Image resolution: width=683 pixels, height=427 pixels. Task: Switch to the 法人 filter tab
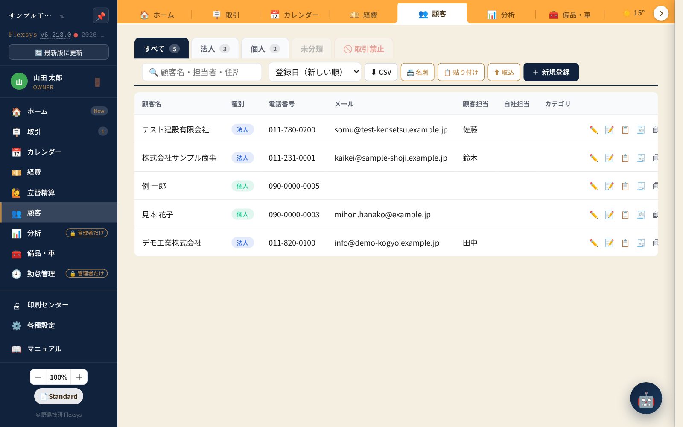tap(215, 49)
